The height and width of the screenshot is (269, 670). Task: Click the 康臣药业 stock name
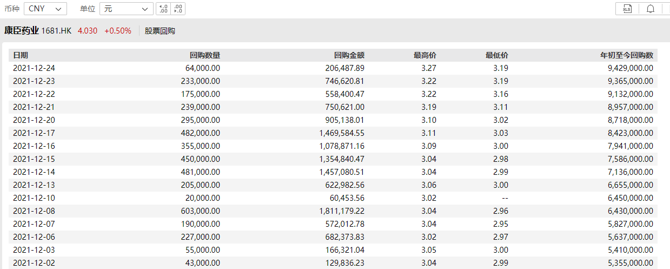coord(22,31)
